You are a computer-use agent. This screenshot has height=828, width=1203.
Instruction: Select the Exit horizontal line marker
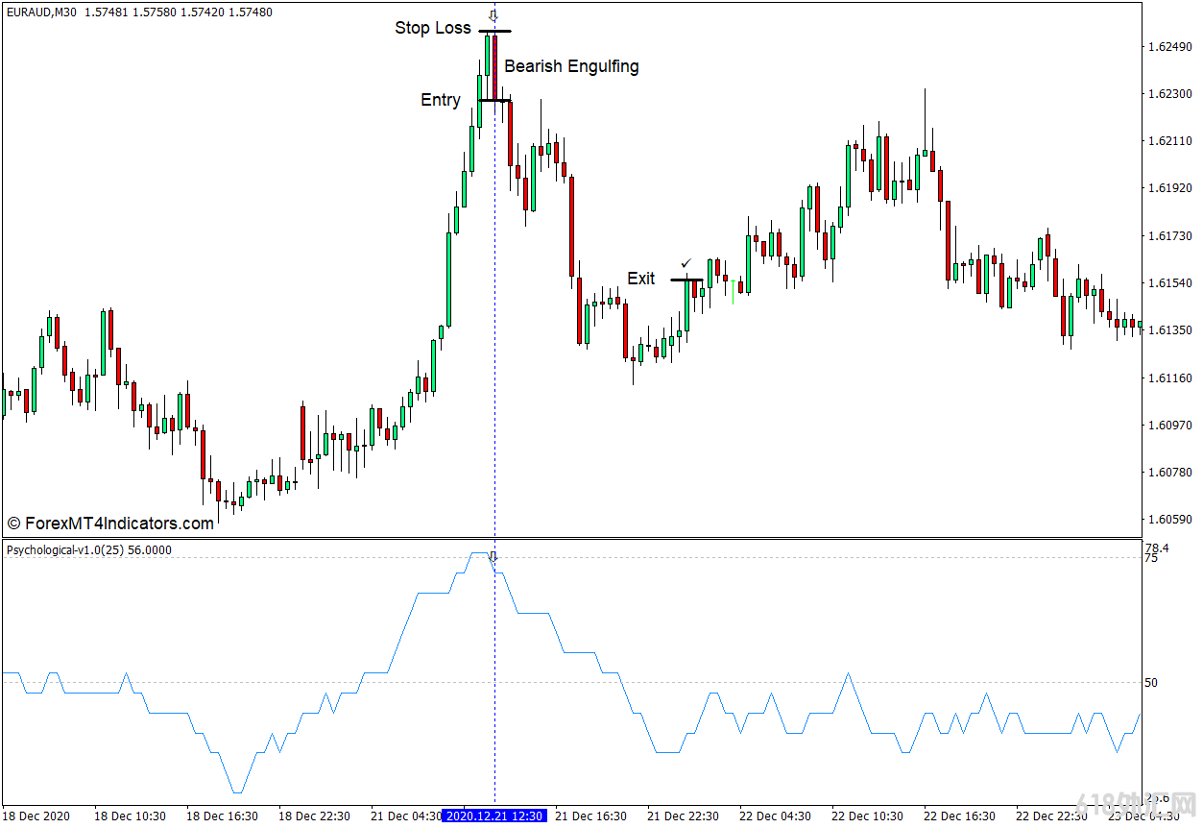point(686,280)
